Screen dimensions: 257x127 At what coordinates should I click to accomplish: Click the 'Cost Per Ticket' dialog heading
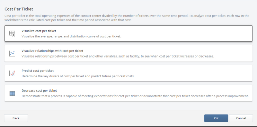click(x=19, y=9)
